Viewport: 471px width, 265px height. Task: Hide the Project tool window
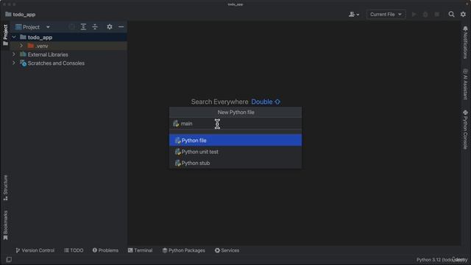(x=121, y=26)
